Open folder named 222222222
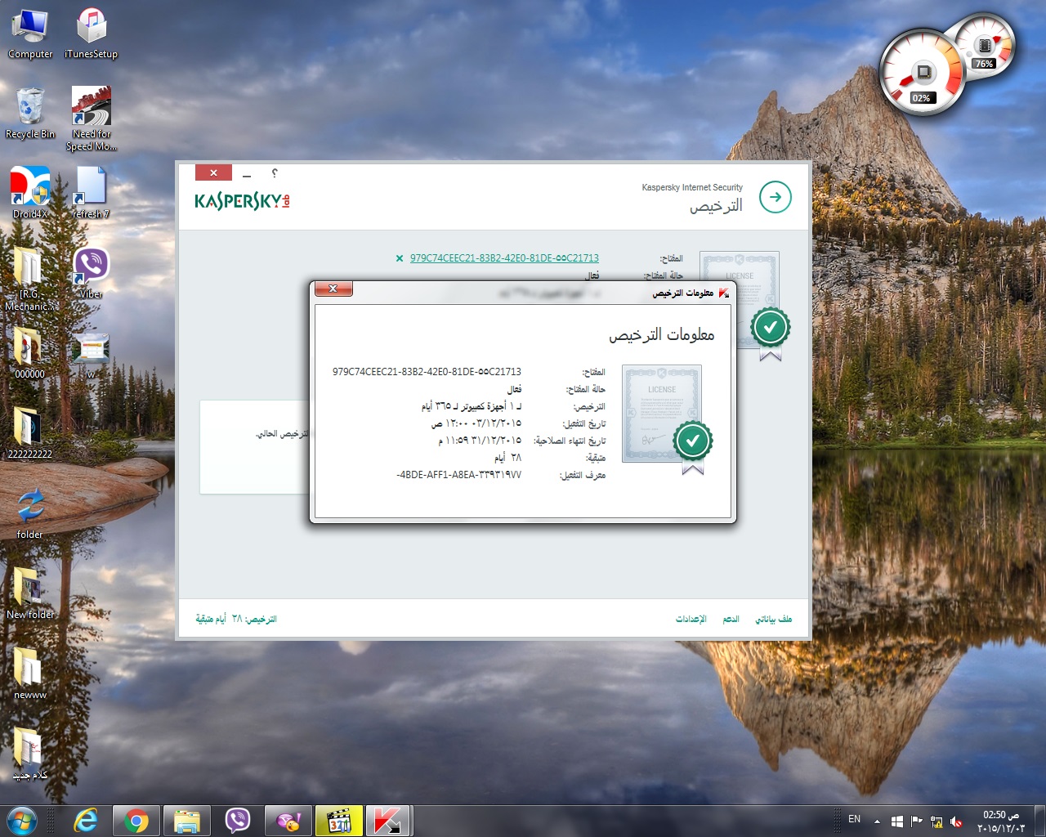This screenshot has width=1046, height=837. [30, 433]
